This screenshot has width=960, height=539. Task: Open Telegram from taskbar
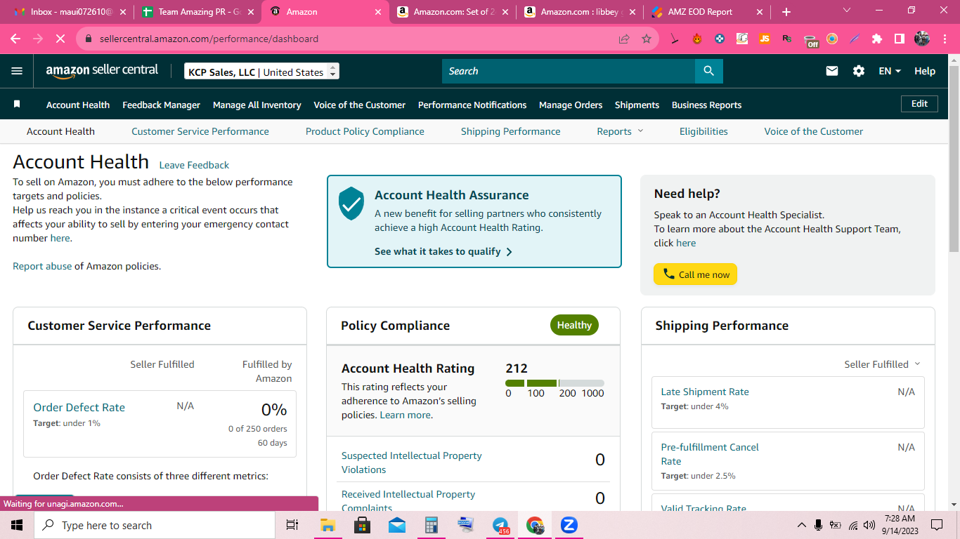(x=500, y=525)
